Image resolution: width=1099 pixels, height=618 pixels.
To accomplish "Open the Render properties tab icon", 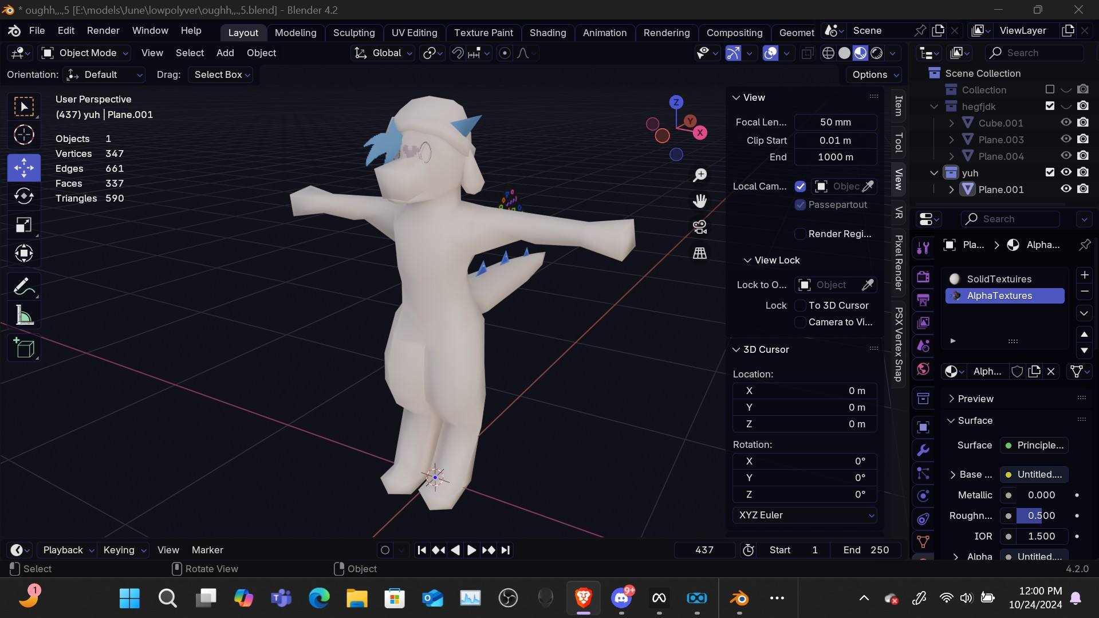I will (x=923, y=277).
